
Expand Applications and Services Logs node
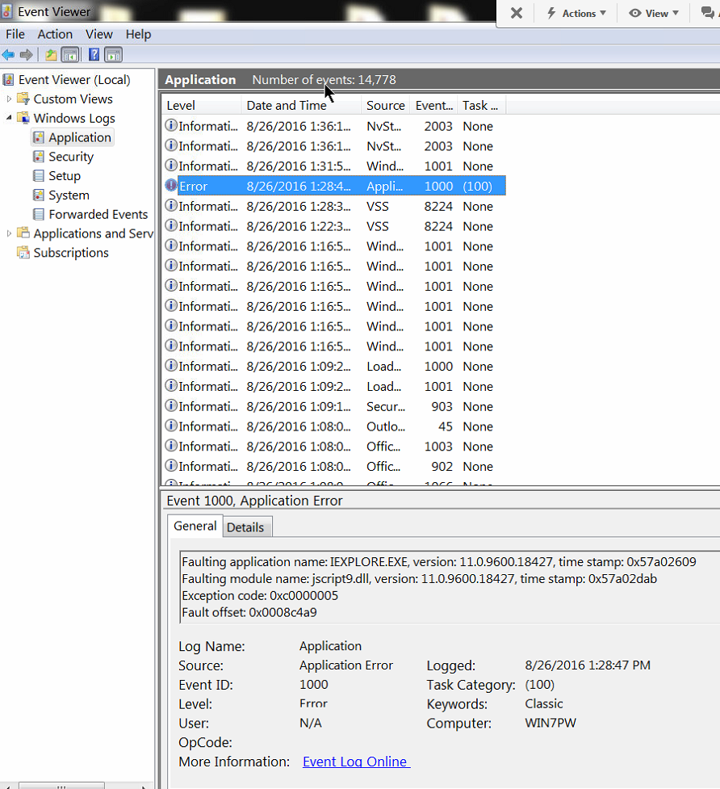[9, 233]
